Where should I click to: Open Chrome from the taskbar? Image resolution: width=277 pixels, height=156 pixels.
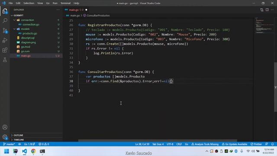33,151
